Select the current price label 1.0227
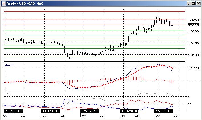The width and height of the screenshot is (202, 120). point(193,25)
